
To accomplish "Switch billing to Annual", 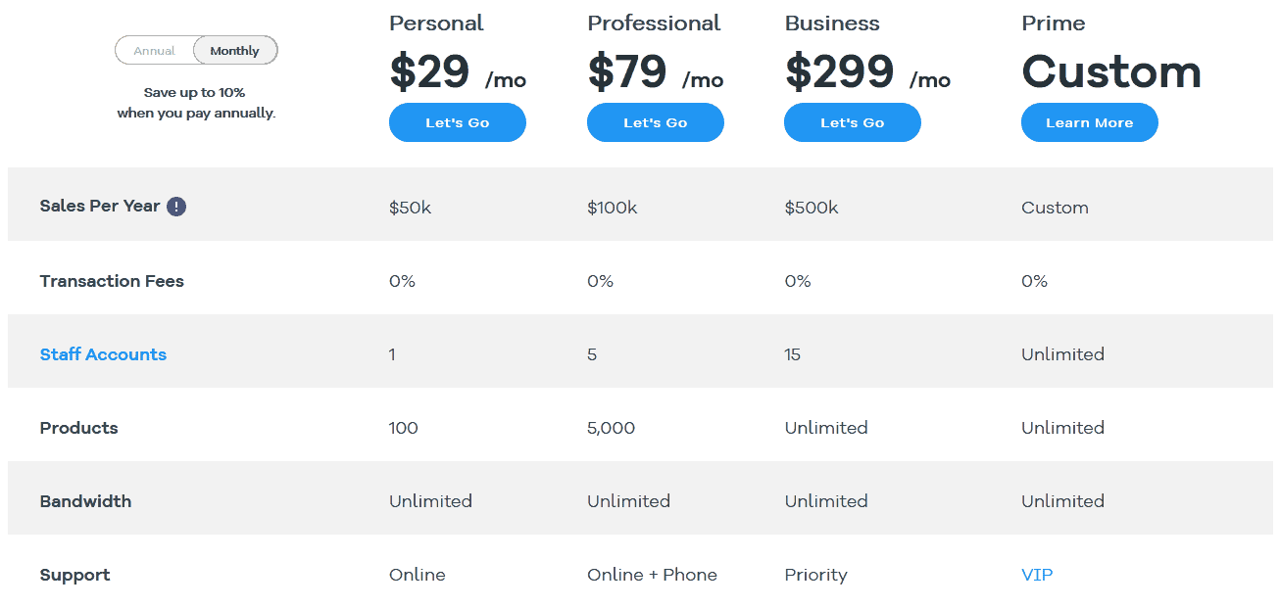I will point(155,50).
